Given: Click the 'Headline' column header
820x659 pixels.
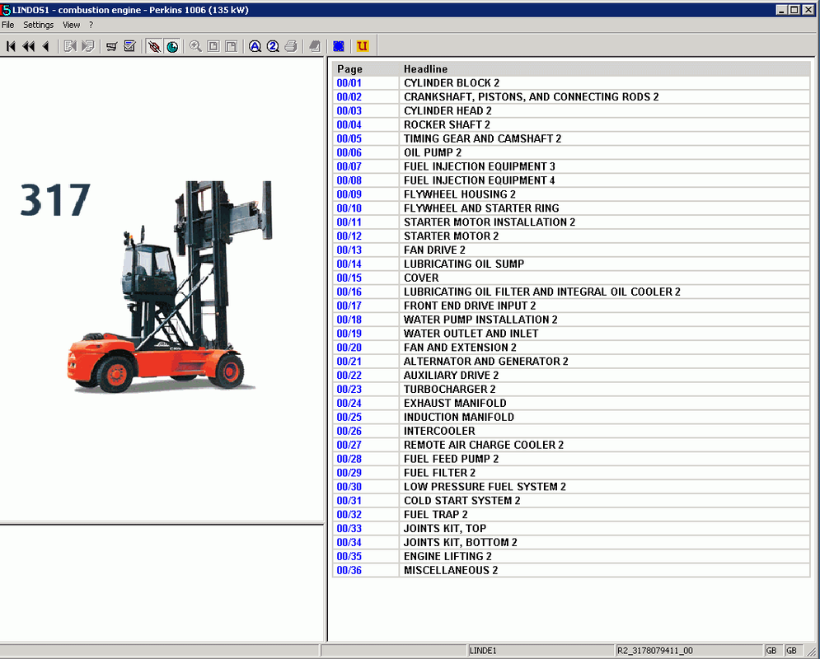Looking at the screenshot, I should pyautogui.click(x=425, y=69).
